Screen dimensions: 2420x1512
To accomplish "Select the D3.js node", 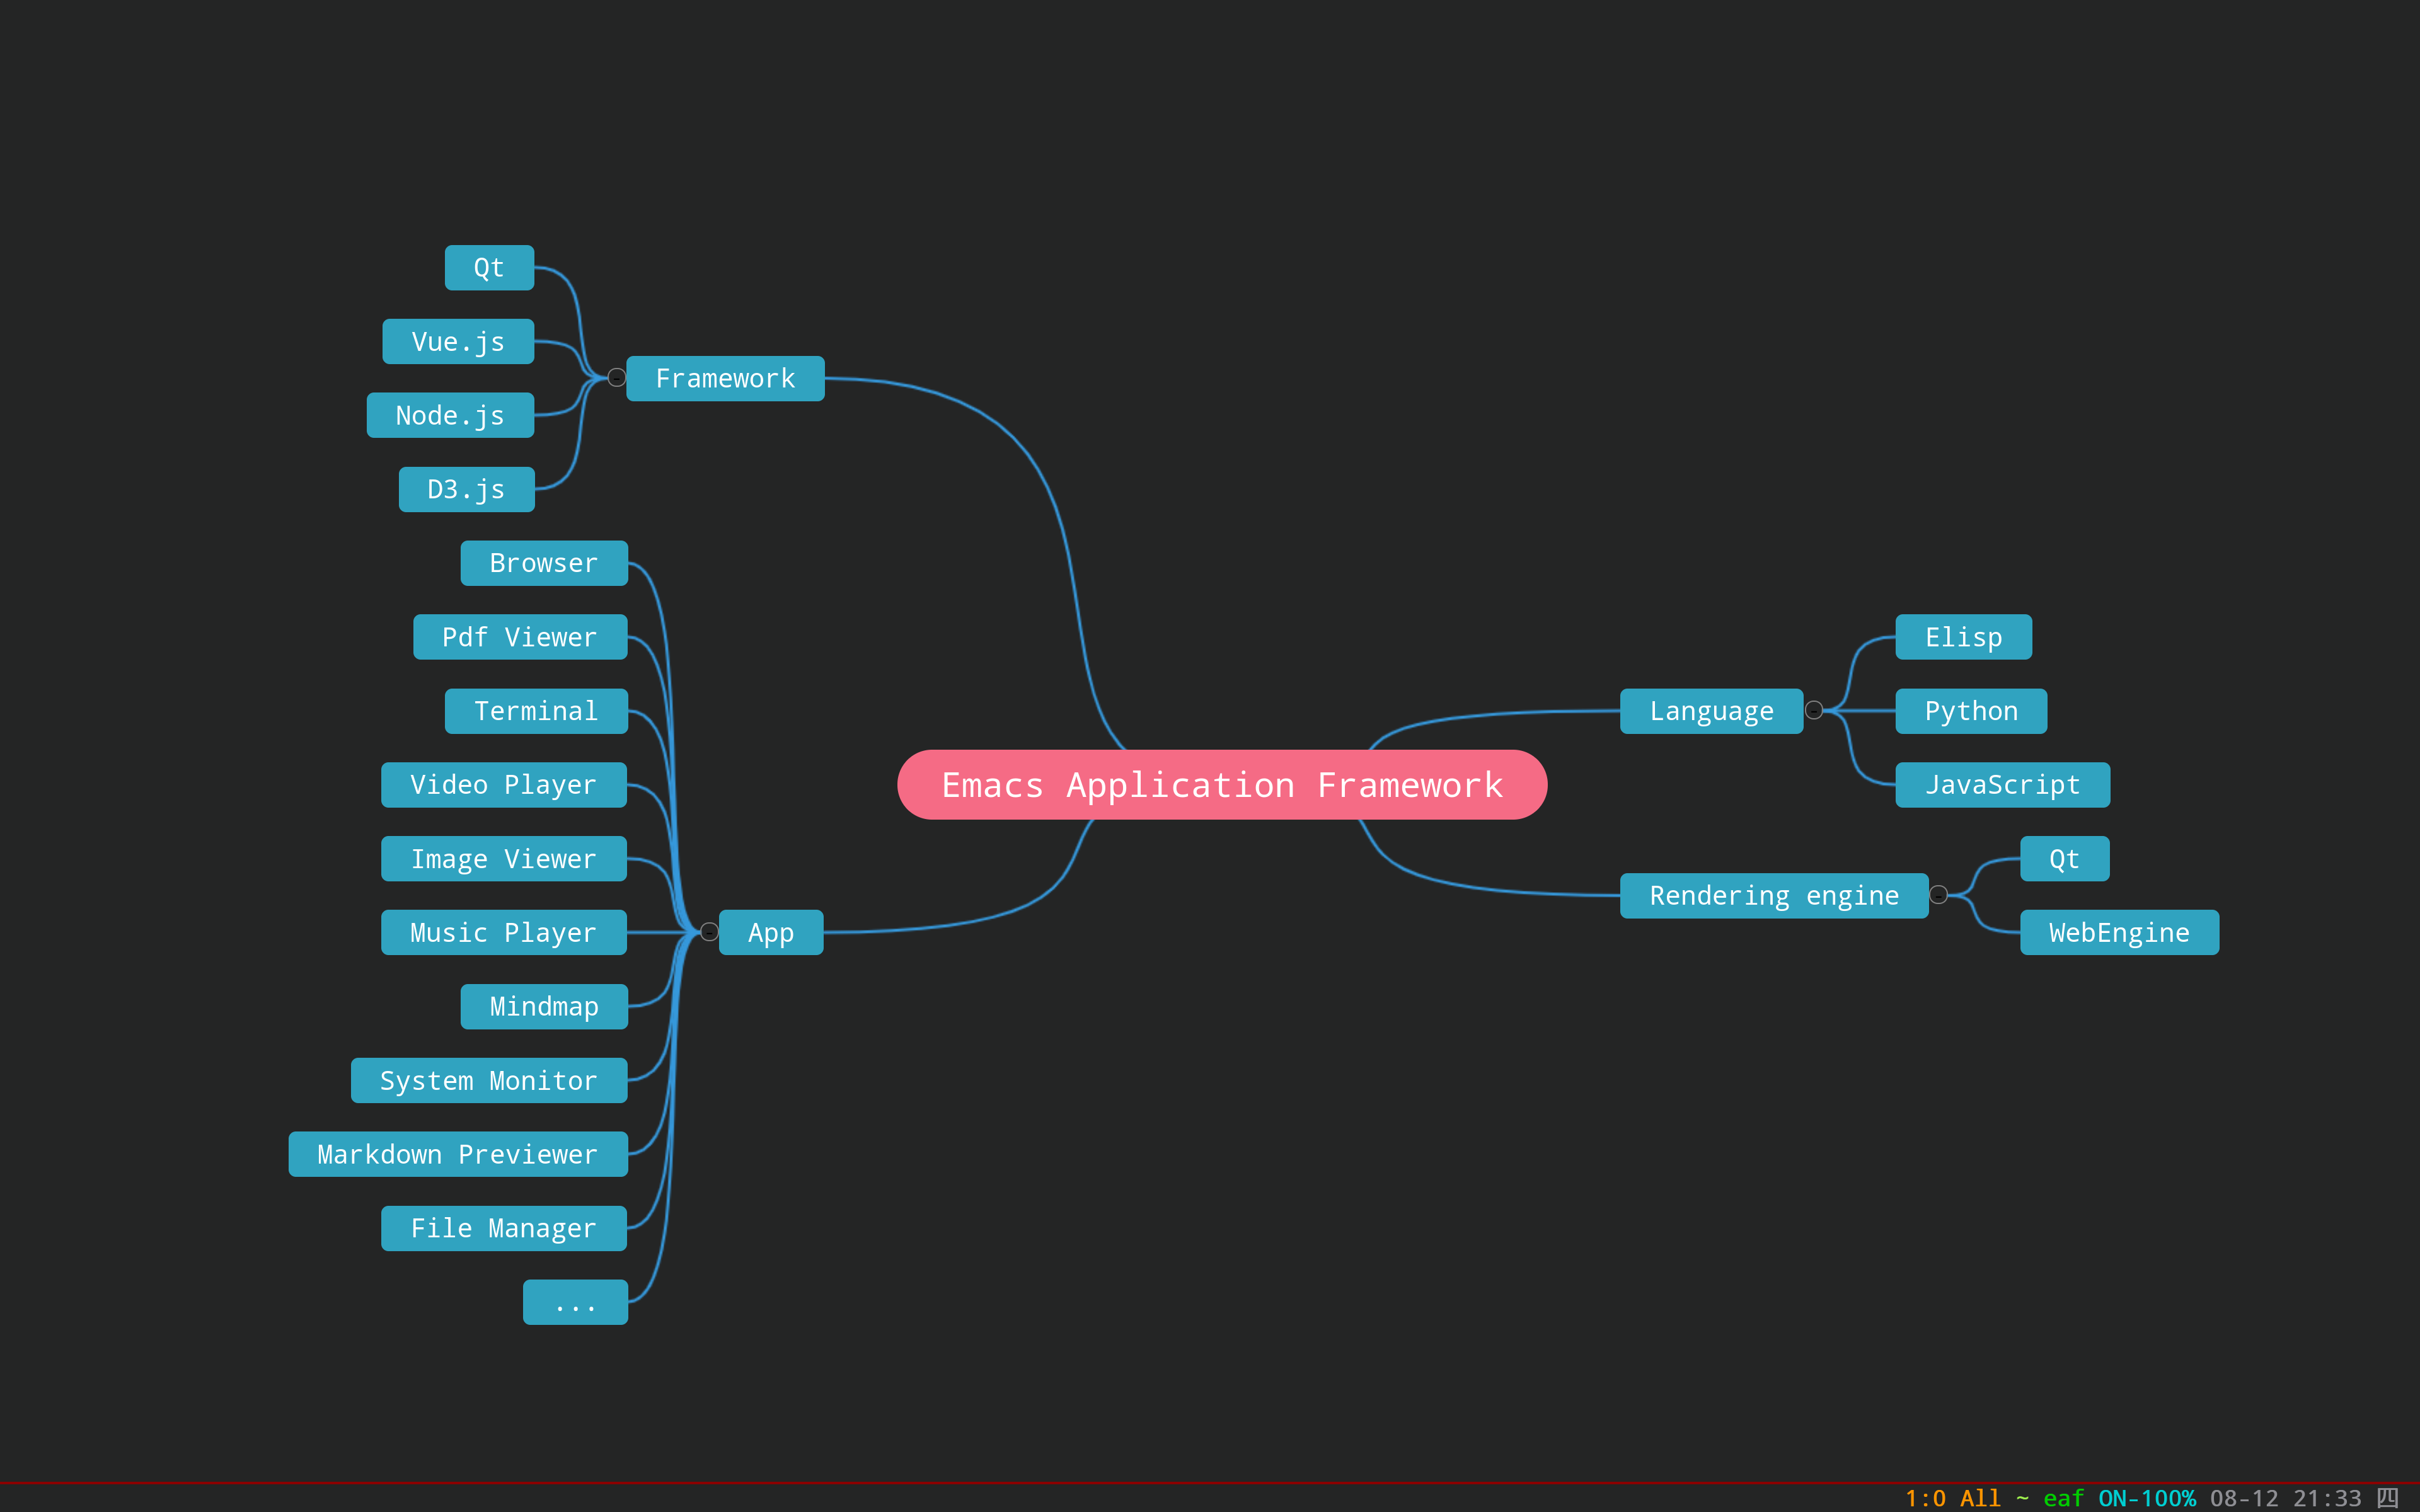I will point(466,490).
